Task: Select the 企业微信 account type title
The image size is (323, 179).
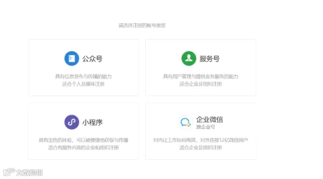Action: [210, 119]
